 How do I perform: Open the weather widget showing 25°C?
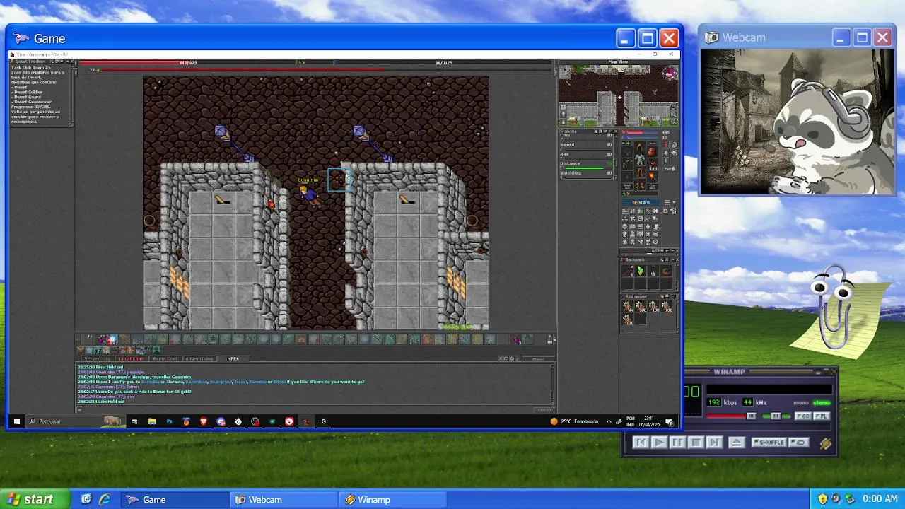(574, 421)
